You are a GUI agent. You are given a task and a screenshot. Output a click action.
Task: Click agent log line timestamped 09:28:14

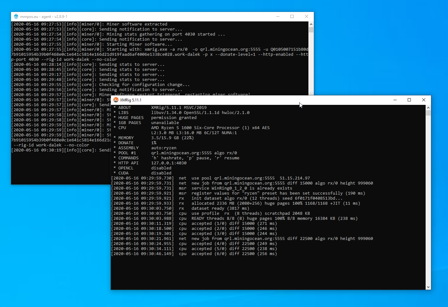tap(88, 64)
